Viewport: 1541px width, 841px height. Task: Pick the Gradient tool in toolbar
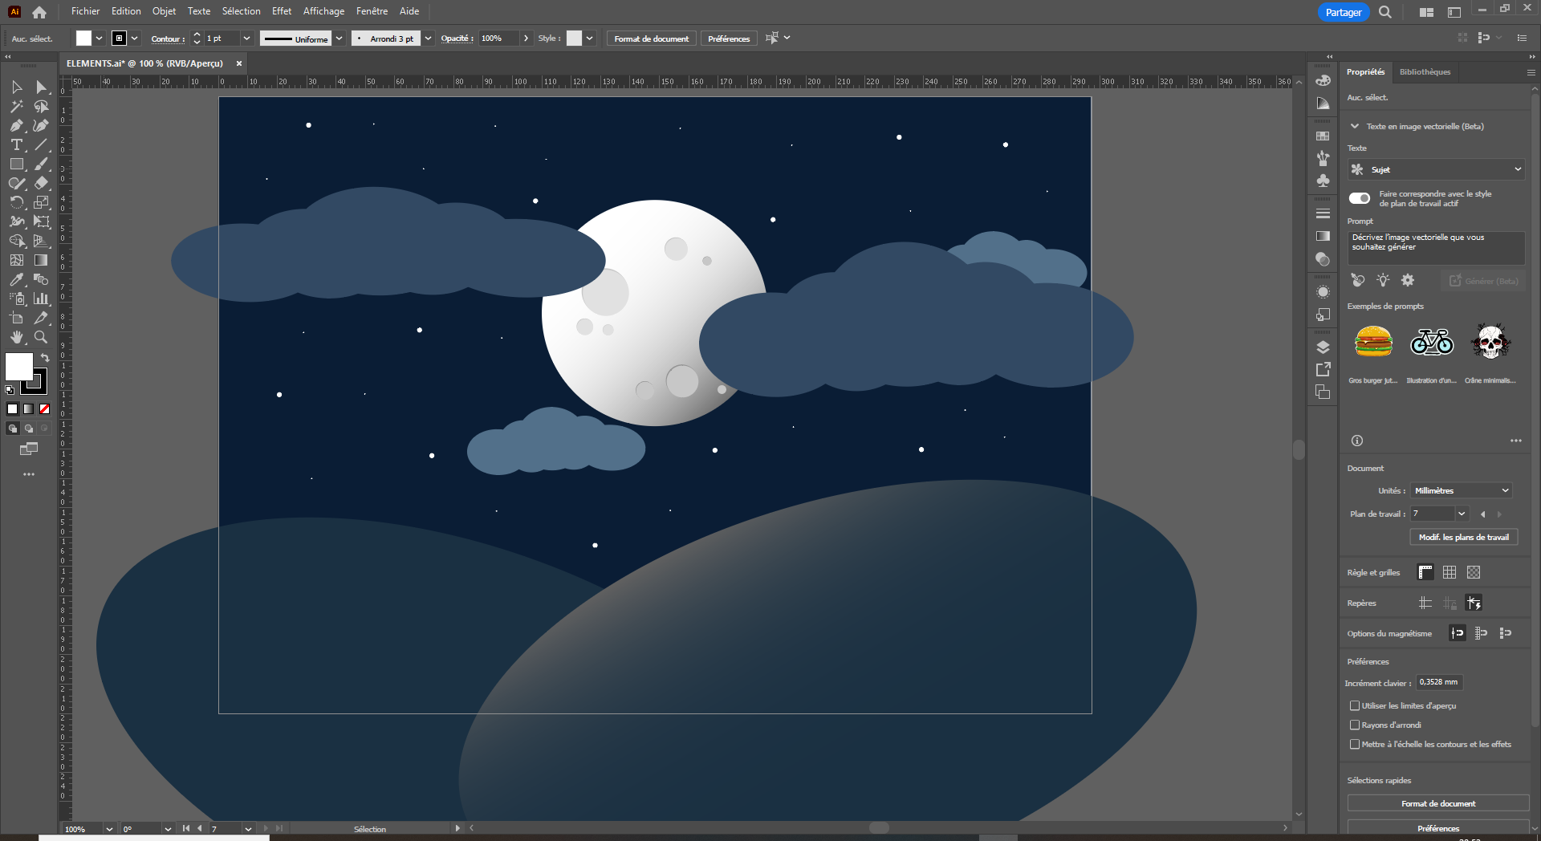42,260
